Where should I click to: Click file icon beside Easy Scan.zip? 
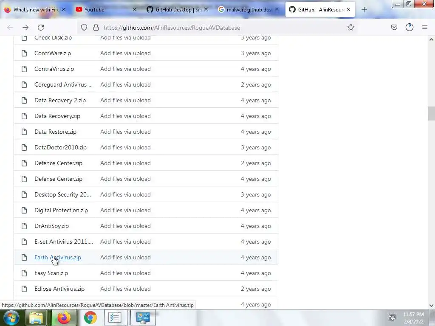click(x=24, y=273)
